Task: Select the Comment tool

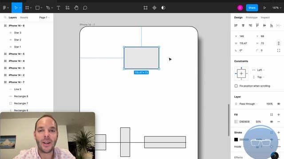Action: pyautogui.click(x=85, y=8)
